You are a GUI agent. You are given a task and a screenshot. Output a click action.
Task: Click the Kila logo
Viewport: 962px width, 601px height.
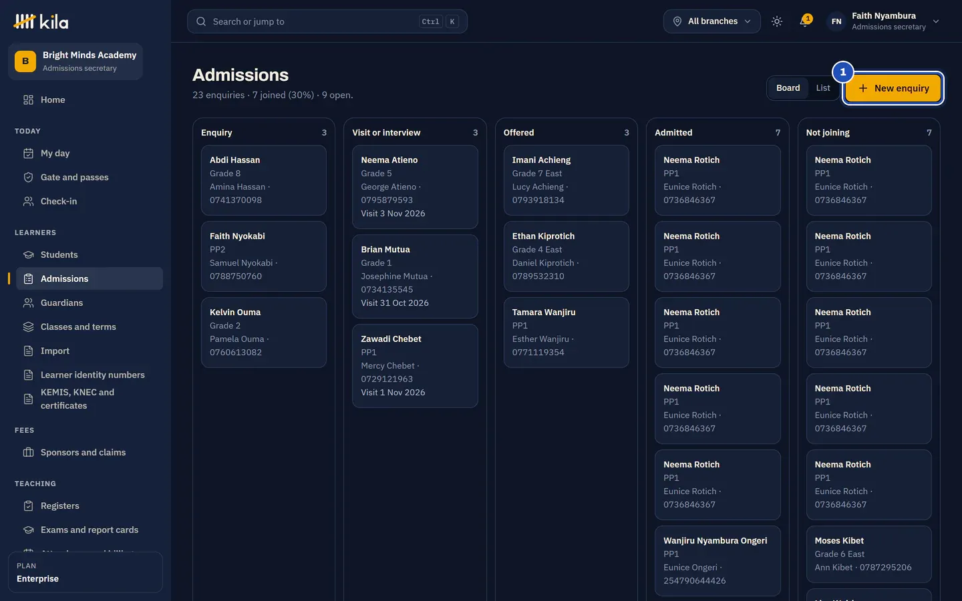coord(41,21)
